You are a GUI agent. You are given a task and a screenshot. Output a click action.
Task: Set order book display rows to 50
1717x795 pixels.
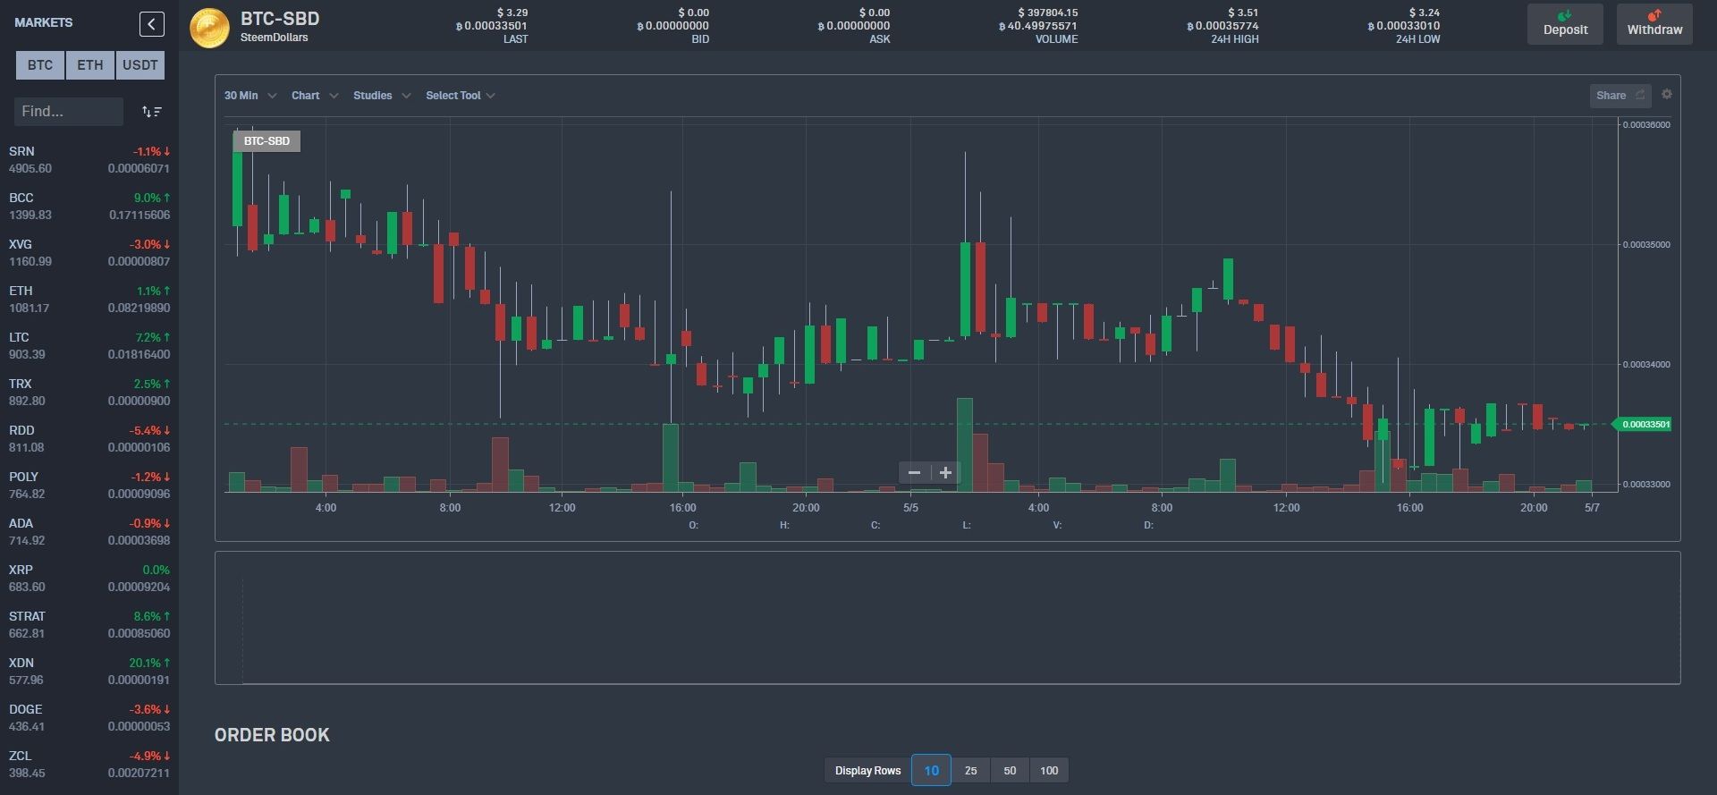point(1010,770)
